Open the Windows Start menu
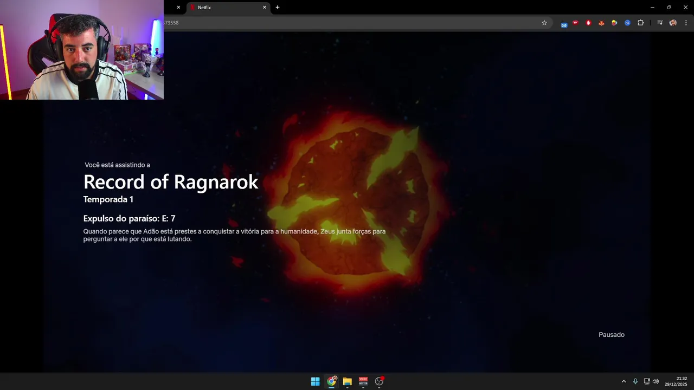Image resolution: width=694 pixels, height=390 pixels. tap(316, 381)
